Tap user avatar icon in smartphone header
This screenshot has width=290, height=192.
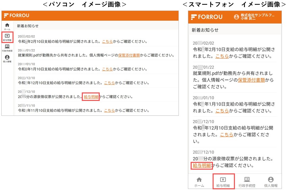(x=236, y=17)
